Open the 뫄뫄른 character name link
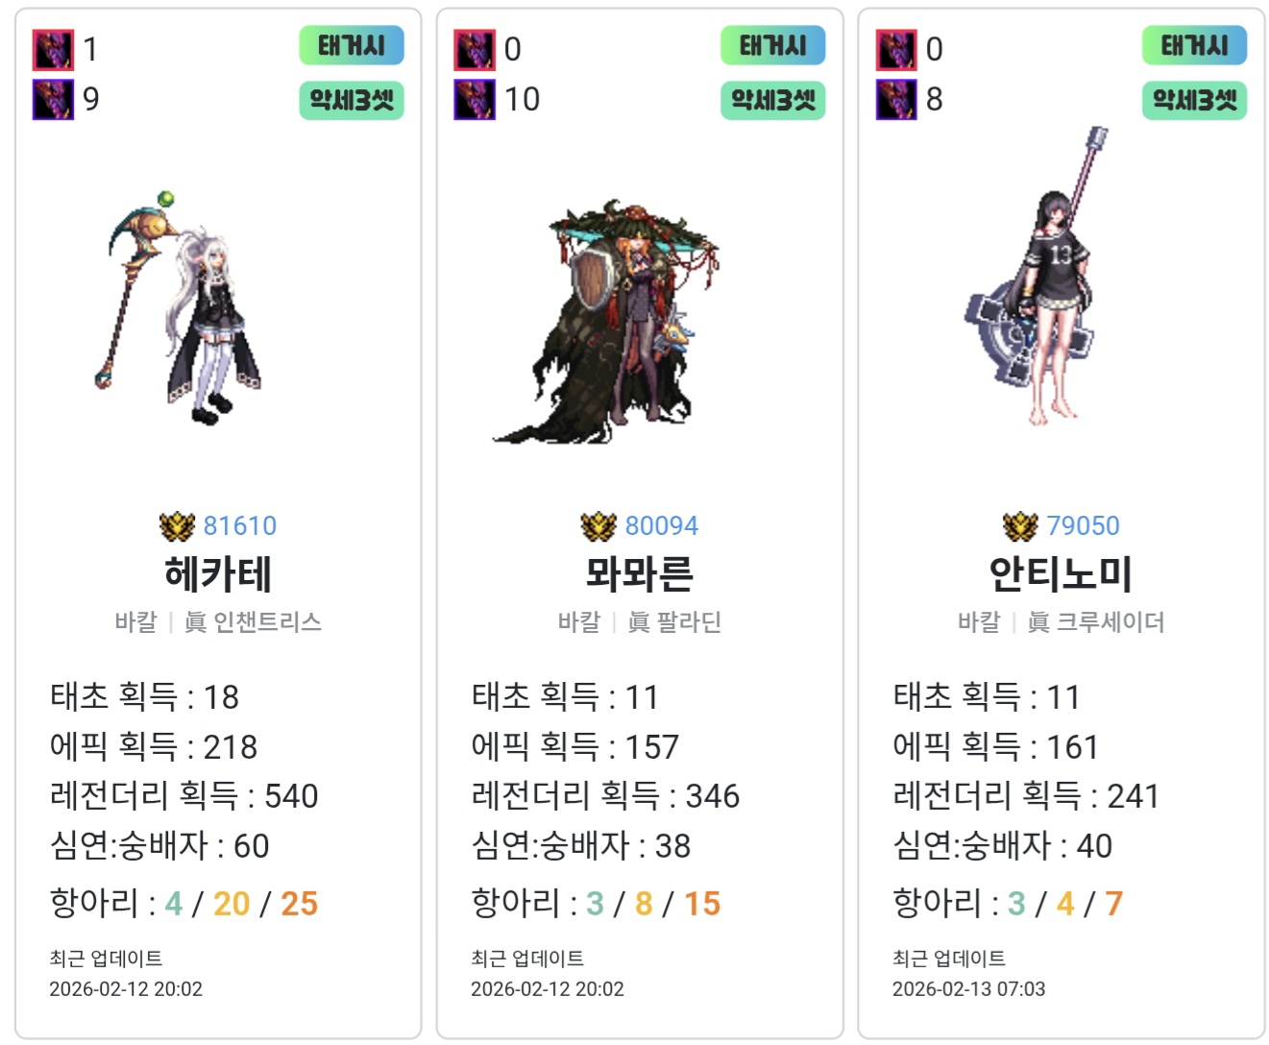This screenshot has width=1269, height=1045. (640, 574)
